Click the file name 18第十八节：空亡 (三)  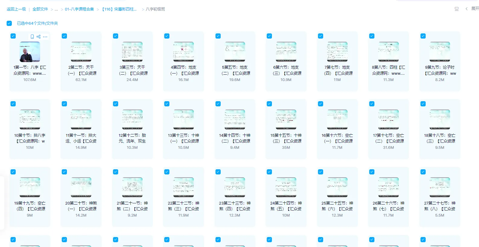click(x=440, y=138)
